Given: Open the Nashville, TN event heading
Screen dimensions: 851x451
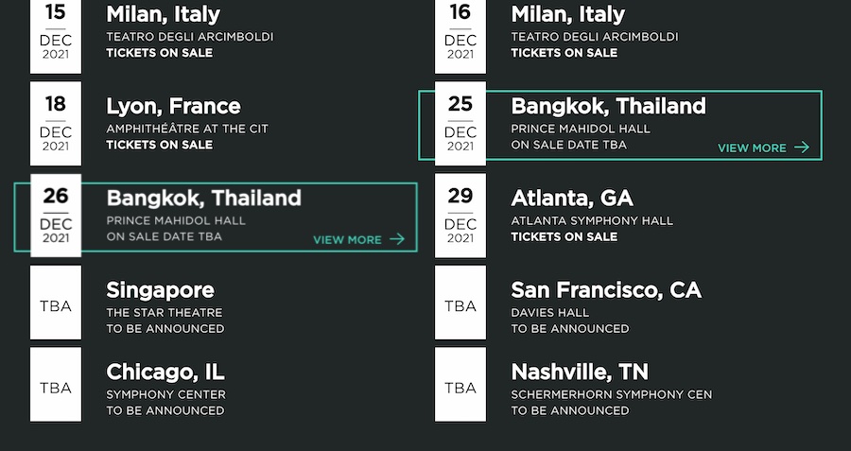Looking at the screenshot, I should click(580, 372).
